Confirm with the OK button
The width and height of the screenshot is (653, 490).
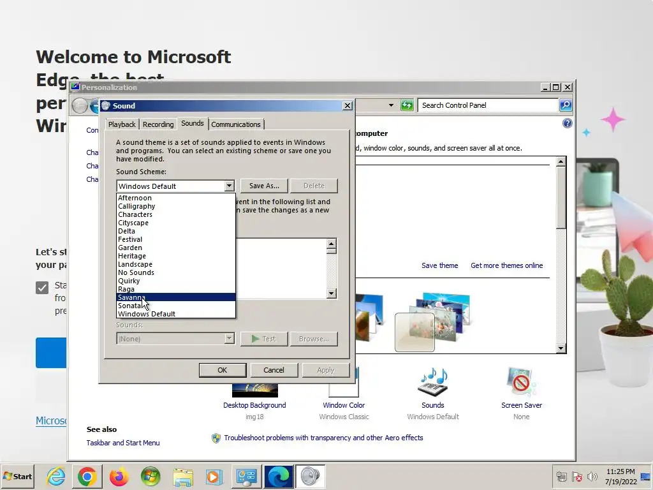coord(223,370)
